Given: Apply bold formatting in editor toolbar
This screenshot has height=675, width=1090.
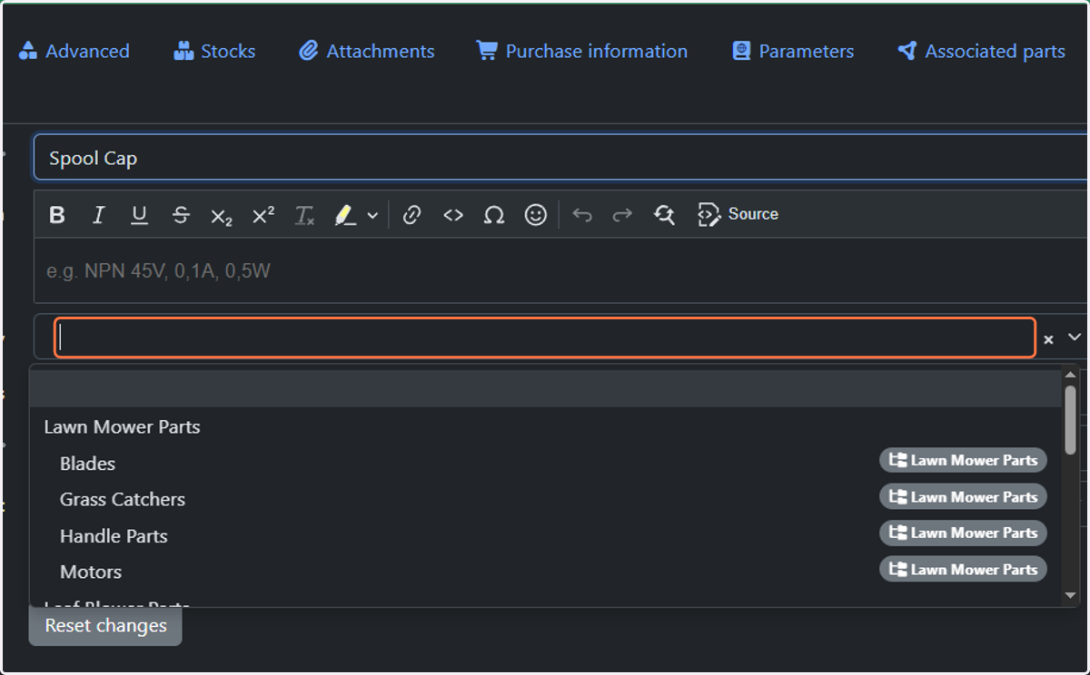Looking at the screenshot, I should pos(57,215).
